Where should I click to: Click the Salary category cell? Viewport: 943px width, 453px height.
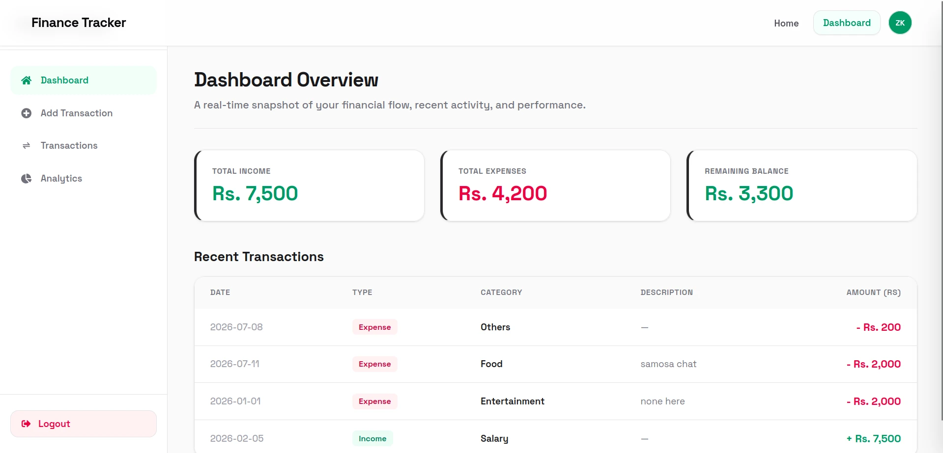[x=494, y=439]
